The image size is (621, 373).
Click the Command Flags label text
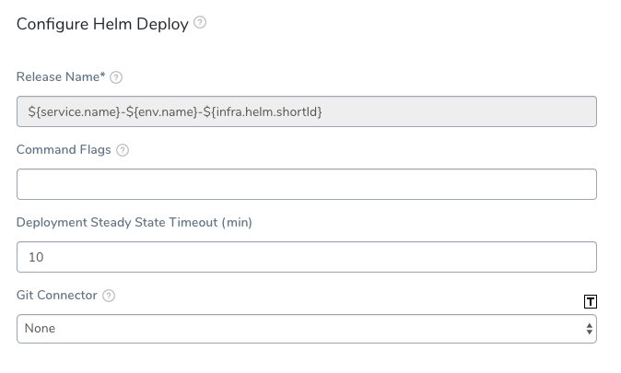[x=64, y=150]
